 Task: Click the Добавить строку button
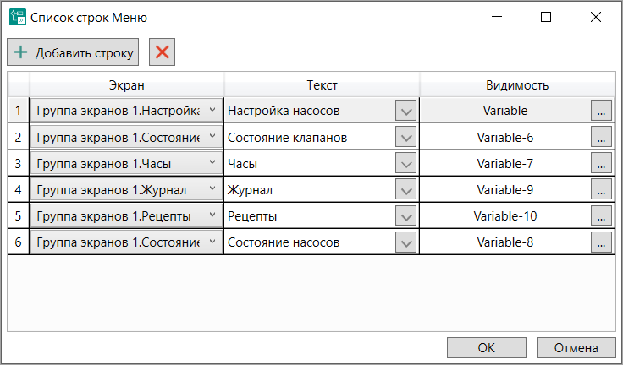(x=73, y=52)
